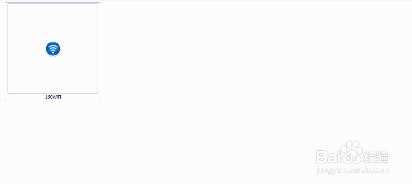Click the jingyan.baidu.com watermark URL

click(352, 171)
